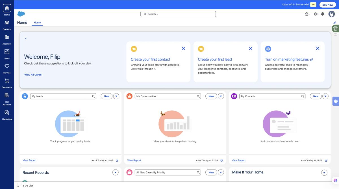Open the user profile avatar
339x189 pixels.
point(332,14)
